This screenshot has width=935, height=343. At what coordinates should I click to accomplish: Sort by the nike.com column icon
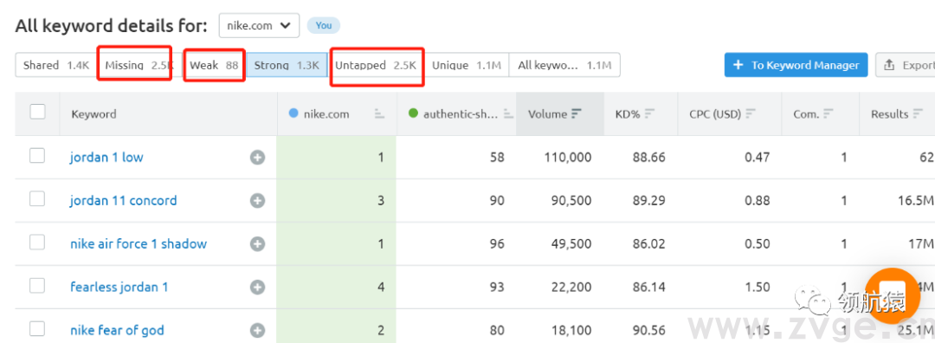coord(379,114)
